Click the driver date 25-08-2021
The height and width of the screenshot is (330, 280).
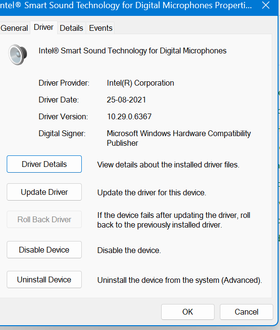(127, 100)
